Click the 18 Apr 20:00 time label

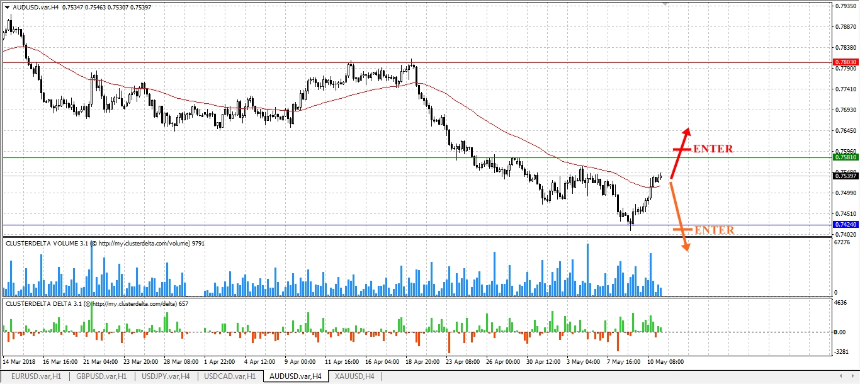coord(424,362)
